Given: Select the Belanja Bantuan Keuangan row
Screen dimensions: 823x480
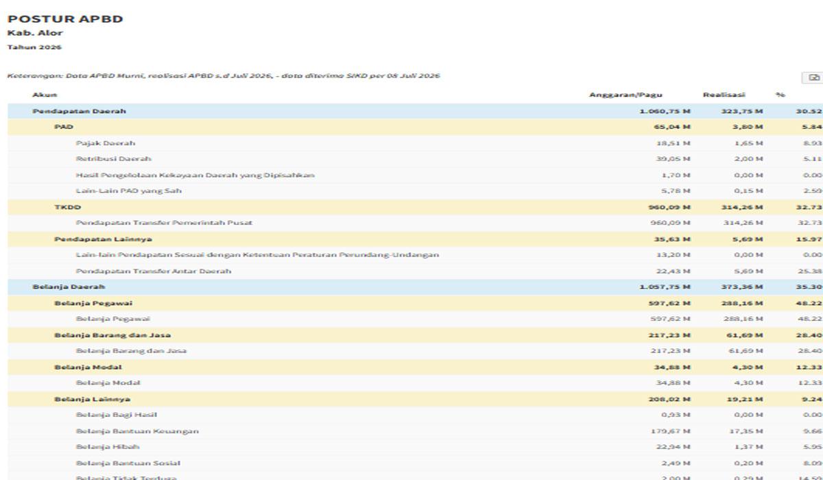Looking at the screenshot, I should (416, 431).
